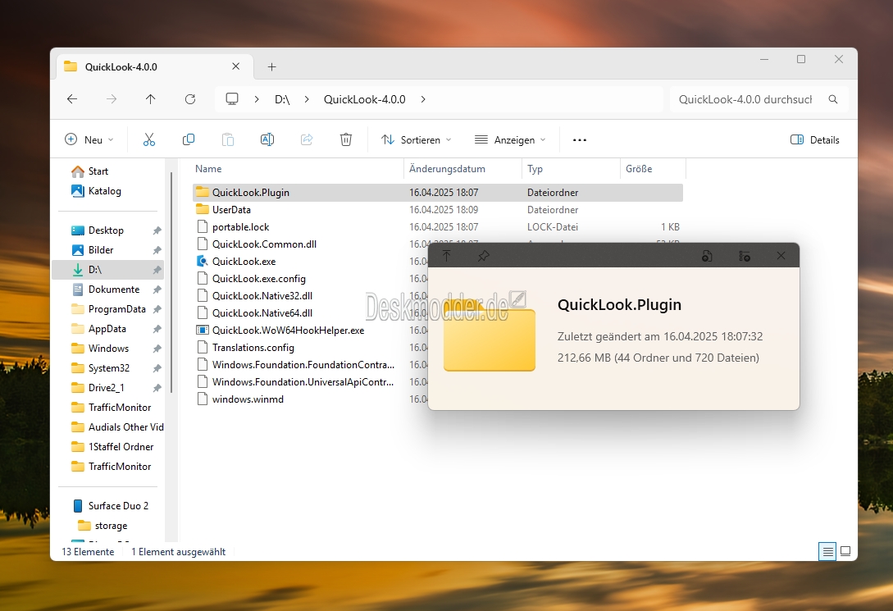The image size is (893, 611).
Task: Switch to details list view in the status bar
Action: pos(827,551)
